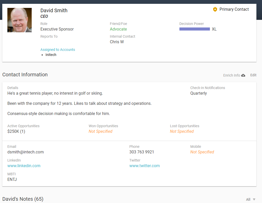Click the dsmith@intech.com email address
This screenshot has height=203, width=262.
[25, 152]
